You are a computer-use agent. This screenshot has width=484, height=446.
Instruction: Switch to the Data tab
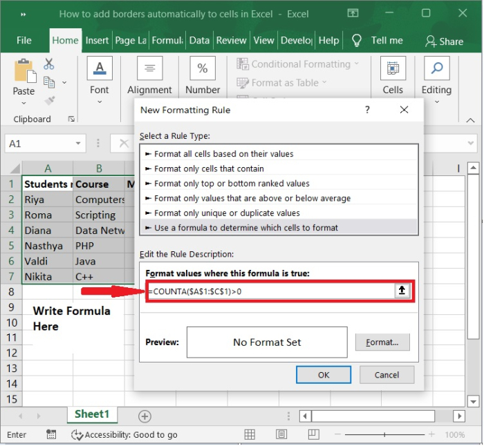199,40
